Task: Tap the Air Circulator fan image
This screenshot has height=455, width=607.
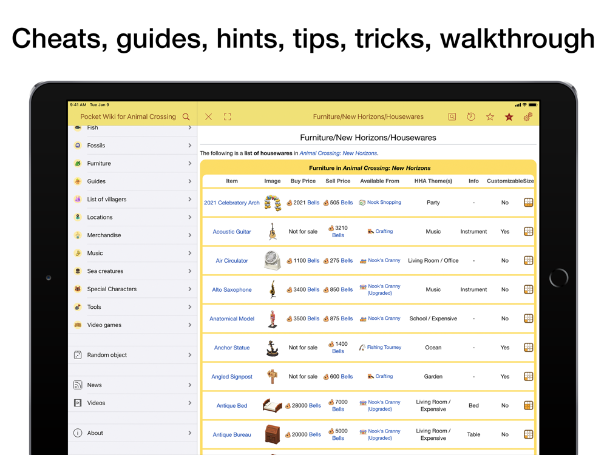Action: click(x=273, y=260)
